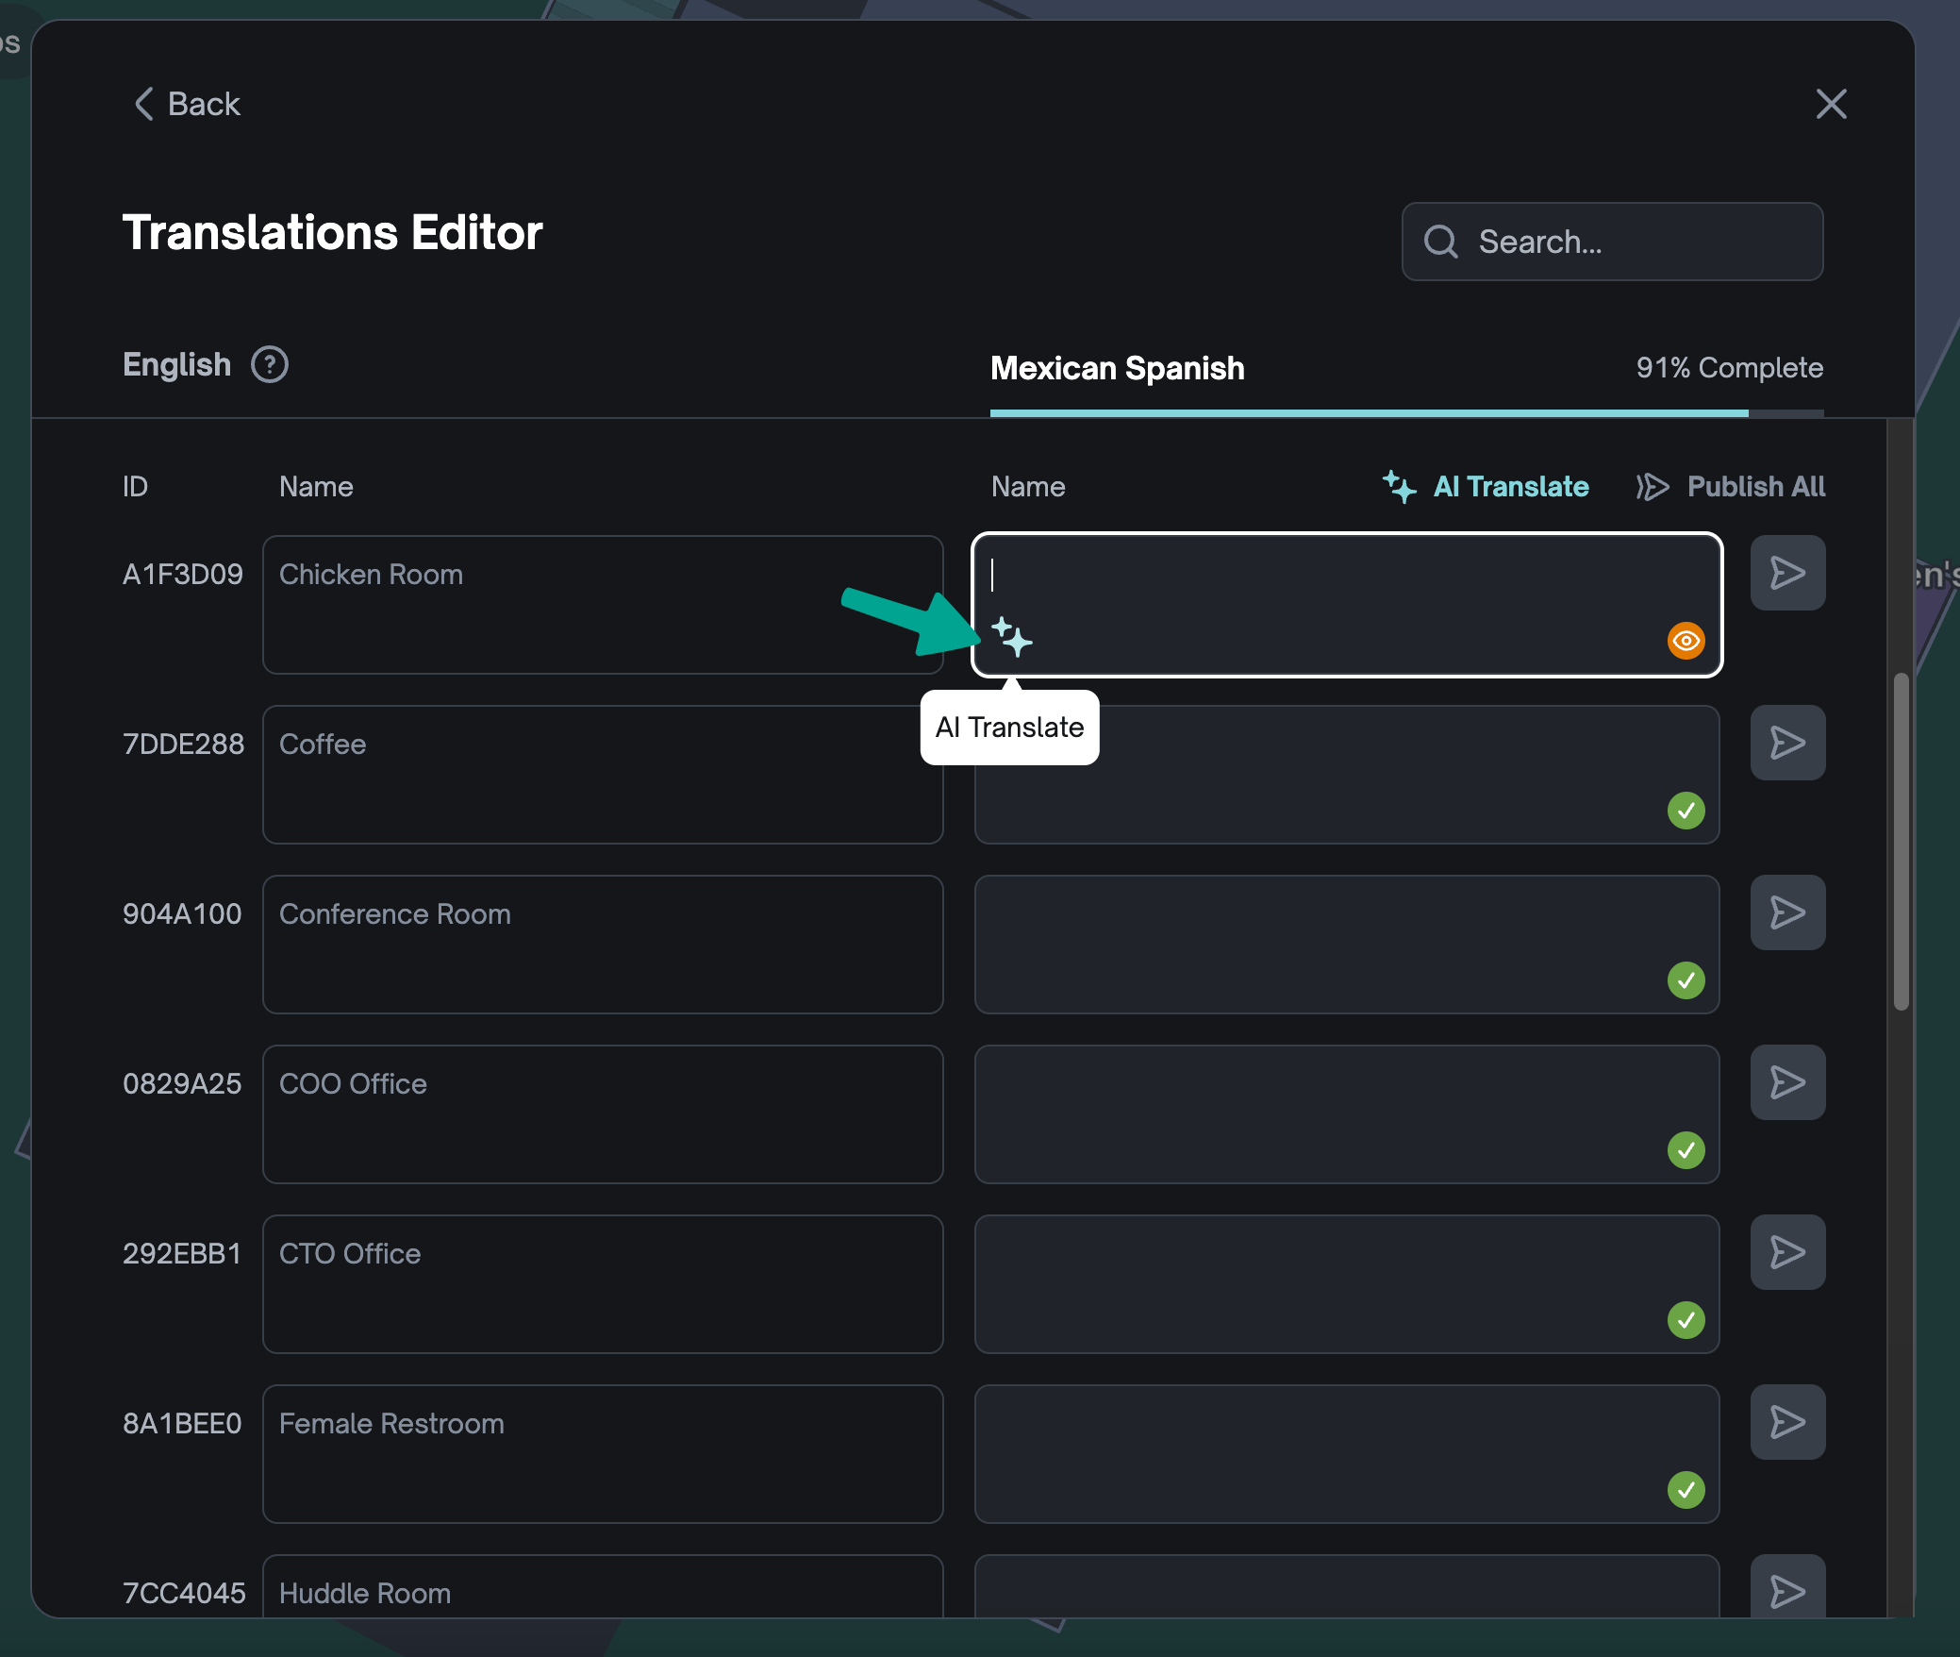Screen dimensions: 1960x1657
Task: Click green check status on Female Restroom translation
Action: (x=1686, y=1490)
